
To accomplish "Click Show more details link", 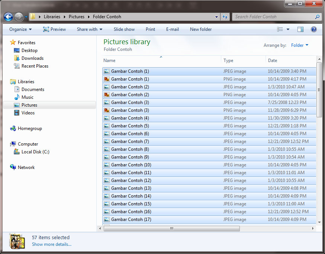I will 51,244.
